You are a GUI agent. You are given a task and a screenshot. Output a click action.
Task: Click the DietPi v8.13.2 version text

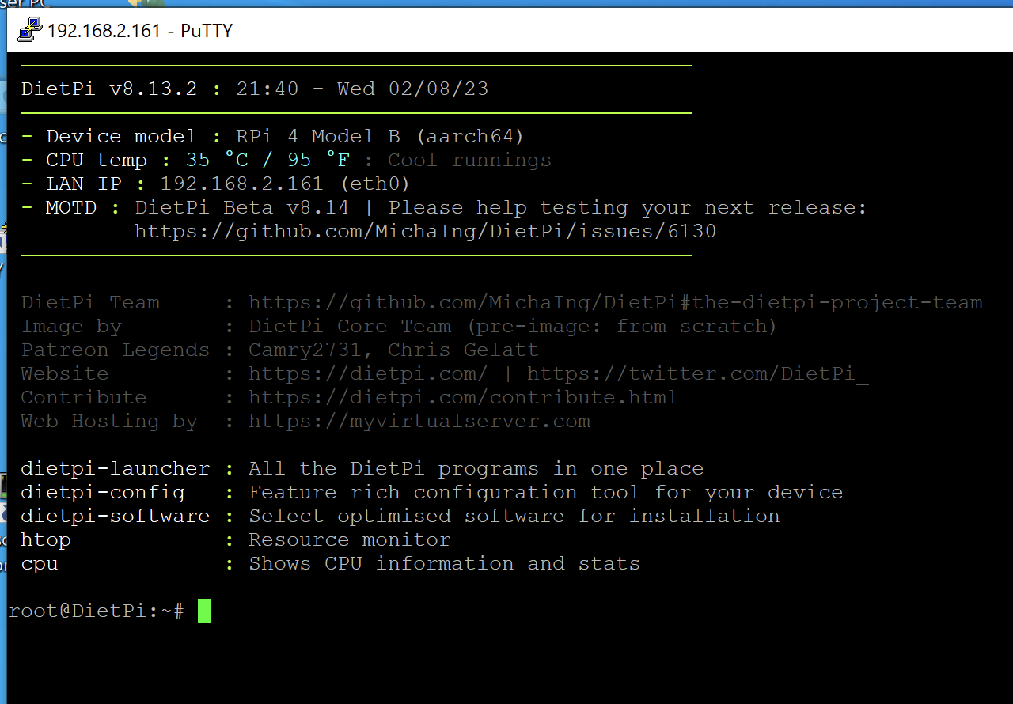[109, 89]
